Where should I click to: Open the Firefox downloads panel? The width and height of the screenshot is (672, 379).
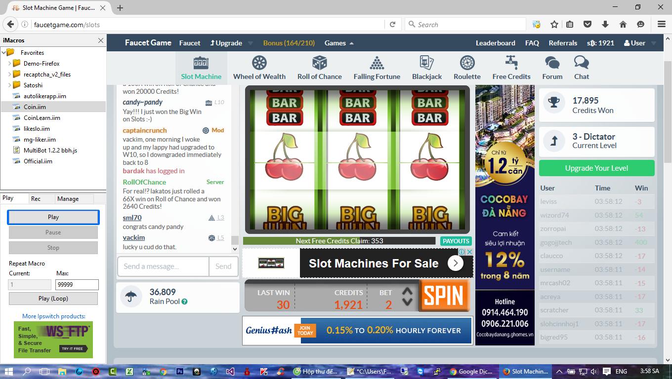[x=605, y=24]
